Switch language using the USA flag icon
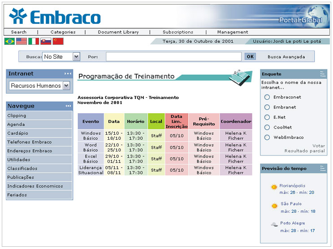Viewport: 333px width, 249px height. point(22,41)
